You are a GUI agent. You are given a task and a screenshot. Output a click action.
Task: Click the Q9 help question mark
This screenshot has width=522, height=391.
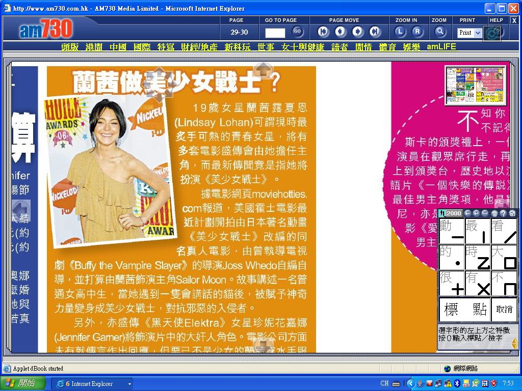pos(503,213)
